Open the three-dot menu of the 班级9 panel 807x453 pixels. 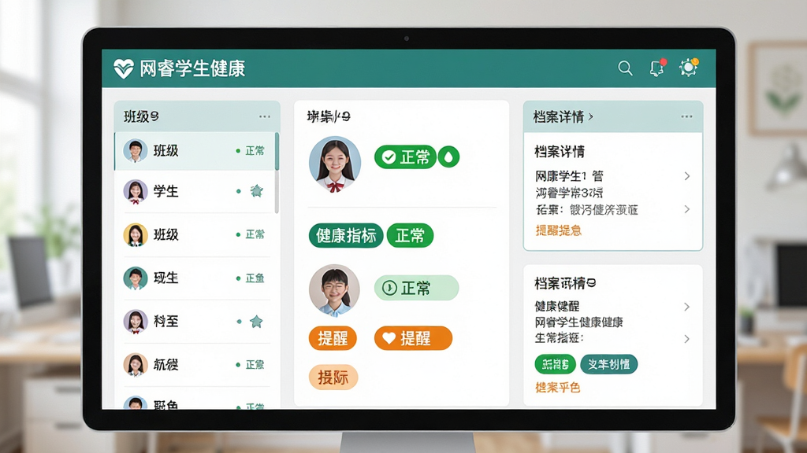point(265,116)
